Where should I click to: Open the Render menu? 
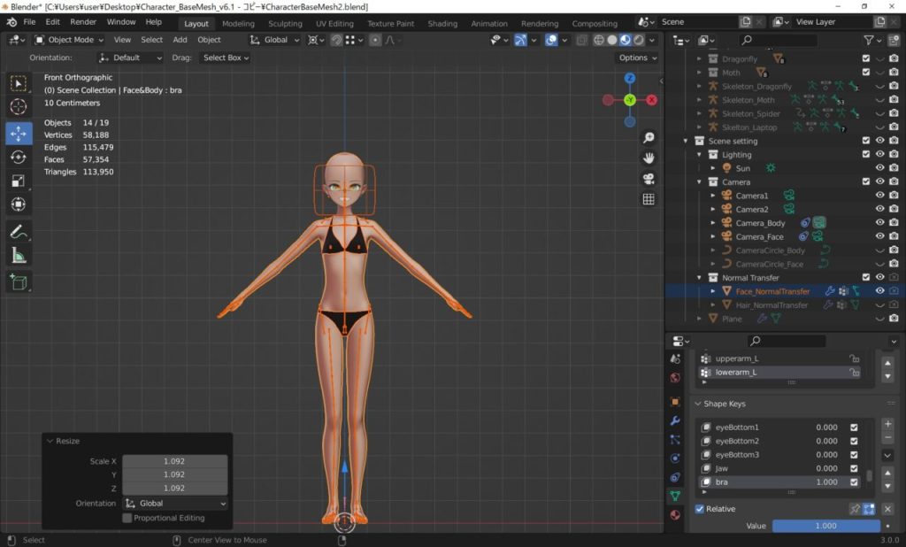click(x=83, y=22)
